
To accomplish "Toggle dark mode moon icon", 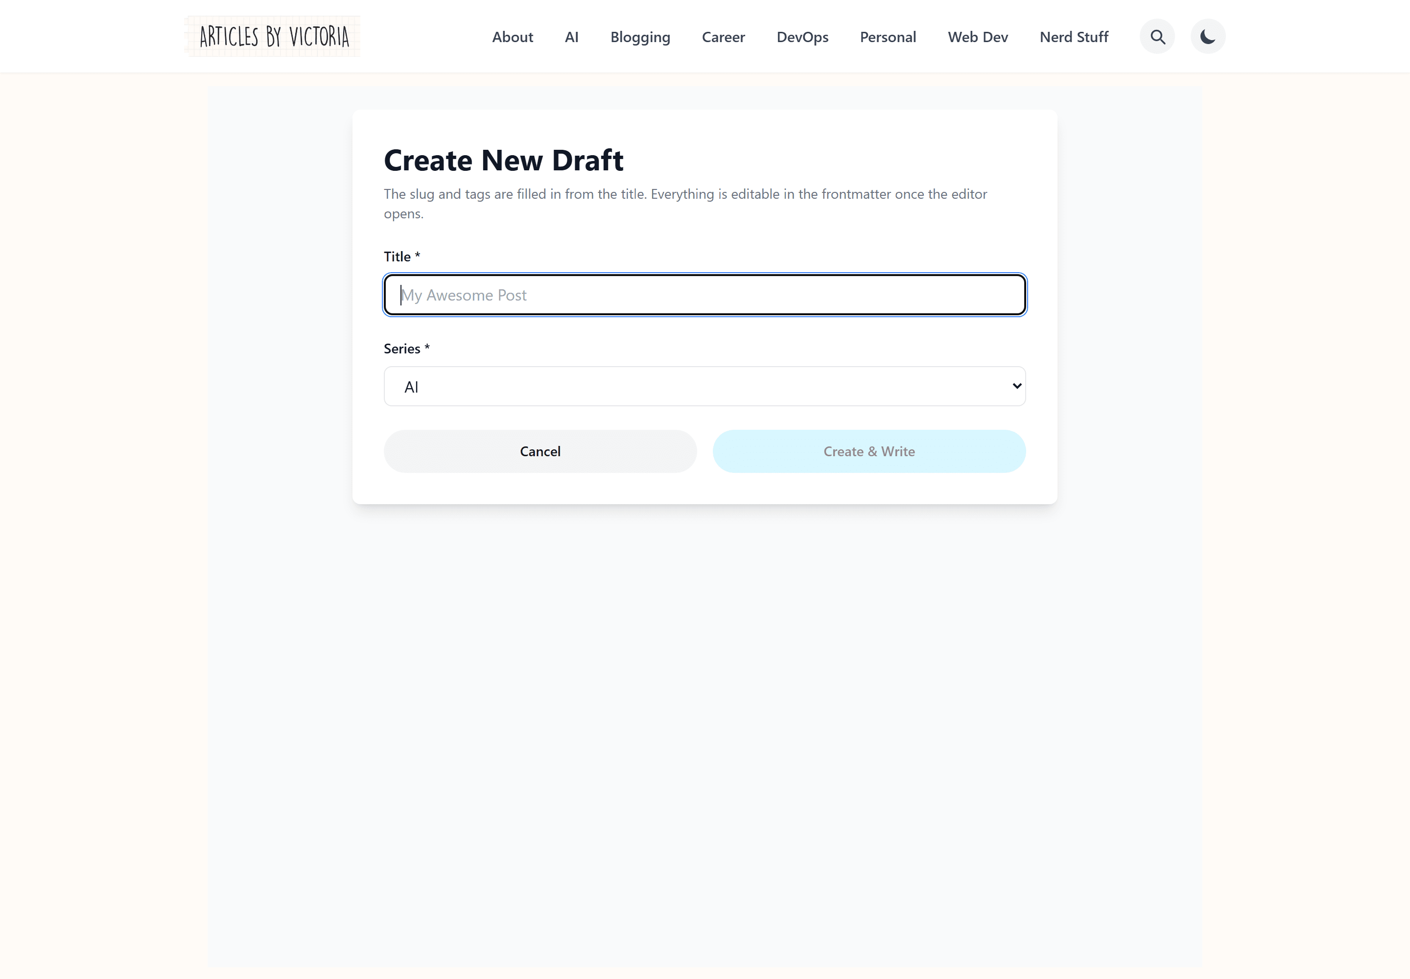I will point(1207,37).
